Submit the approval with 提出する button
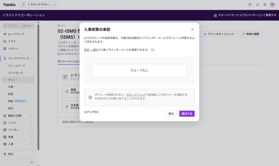Screen dimensions: 279x166 tap(187, 114)
